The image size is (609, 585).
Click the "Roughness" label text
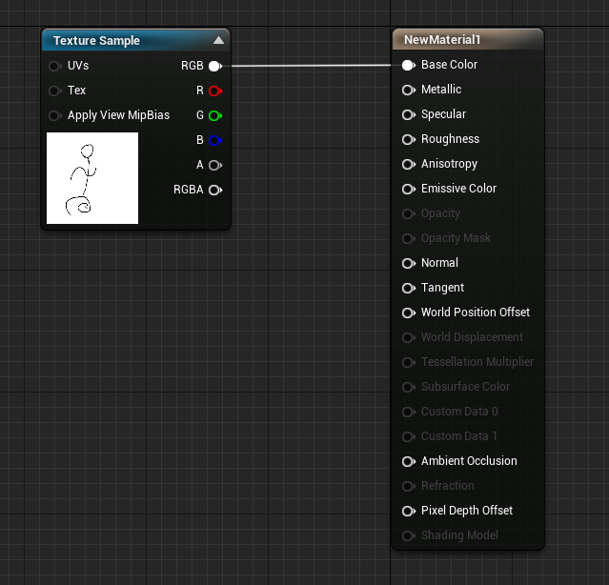point(450,139)
